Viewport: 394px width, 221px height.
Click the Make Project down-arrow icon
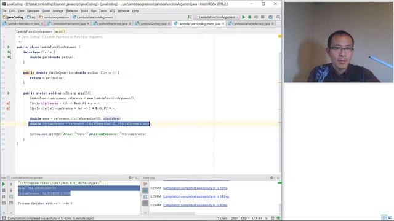[190, 17]
